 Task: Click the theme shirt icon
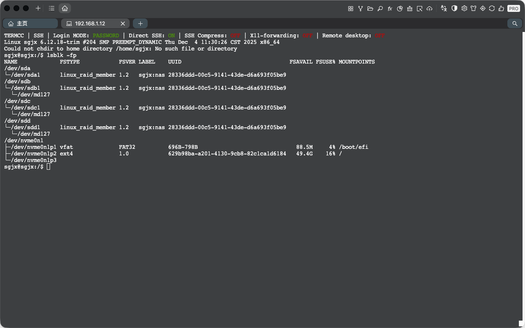coord(474,8)
